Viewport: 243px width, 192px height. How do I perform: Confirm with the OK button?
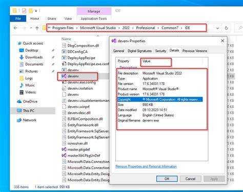pos(167,179)
